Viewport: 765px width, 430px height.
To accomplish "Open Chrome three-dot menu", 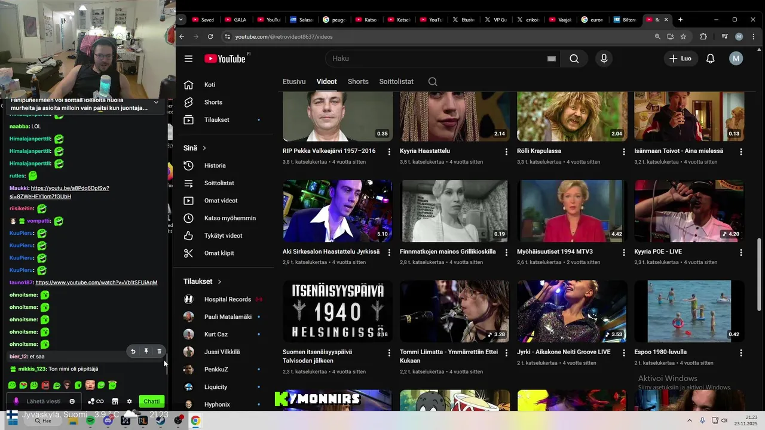I will click(x=752, y=36).
